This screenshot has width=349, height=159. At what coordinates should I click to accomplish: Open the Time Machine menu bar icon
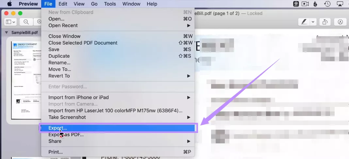tap(327, 4)
